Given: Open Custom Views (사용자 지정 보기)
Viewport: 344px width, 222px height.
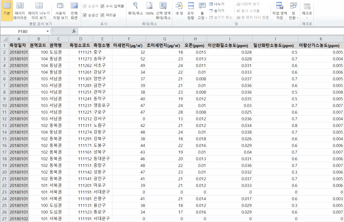Looking at the screenshot, I should [60, 11].
